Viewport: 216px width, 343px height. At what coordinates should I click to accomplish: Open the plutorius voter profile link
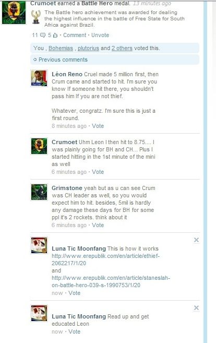[x=88, y=48]
